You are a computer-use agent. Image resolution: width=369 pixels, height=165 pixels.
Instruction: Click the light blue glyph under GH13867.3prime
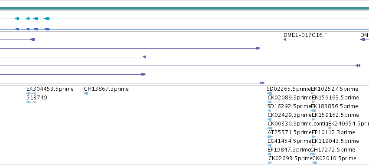point(86,93)
